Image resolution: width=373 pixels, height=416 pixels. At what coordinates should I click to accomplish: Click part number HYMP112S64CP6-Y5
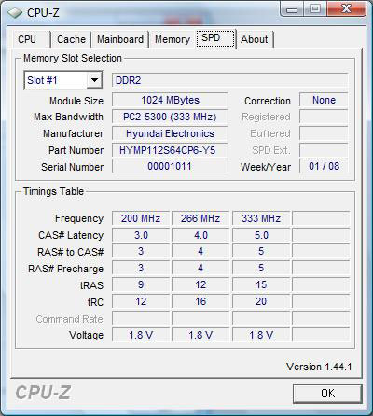click(170, 150)
